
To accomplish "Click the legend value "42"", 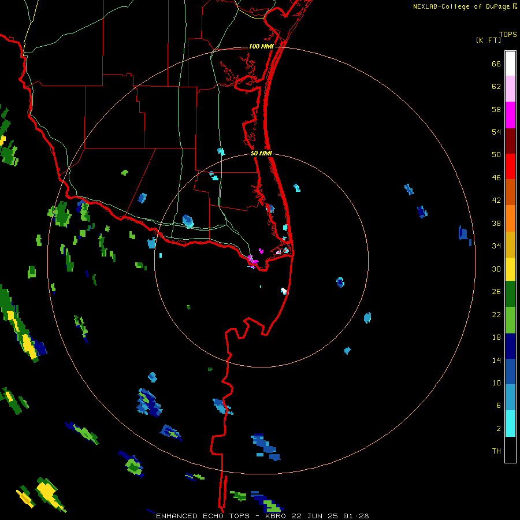I will [x=496, y=200].
